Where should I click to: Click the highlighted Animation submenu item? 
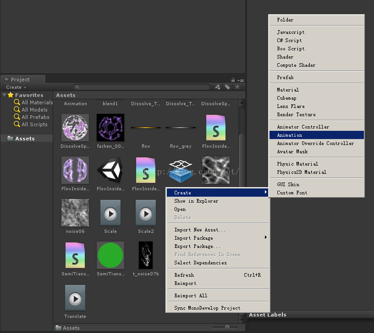tap(317, 135)
